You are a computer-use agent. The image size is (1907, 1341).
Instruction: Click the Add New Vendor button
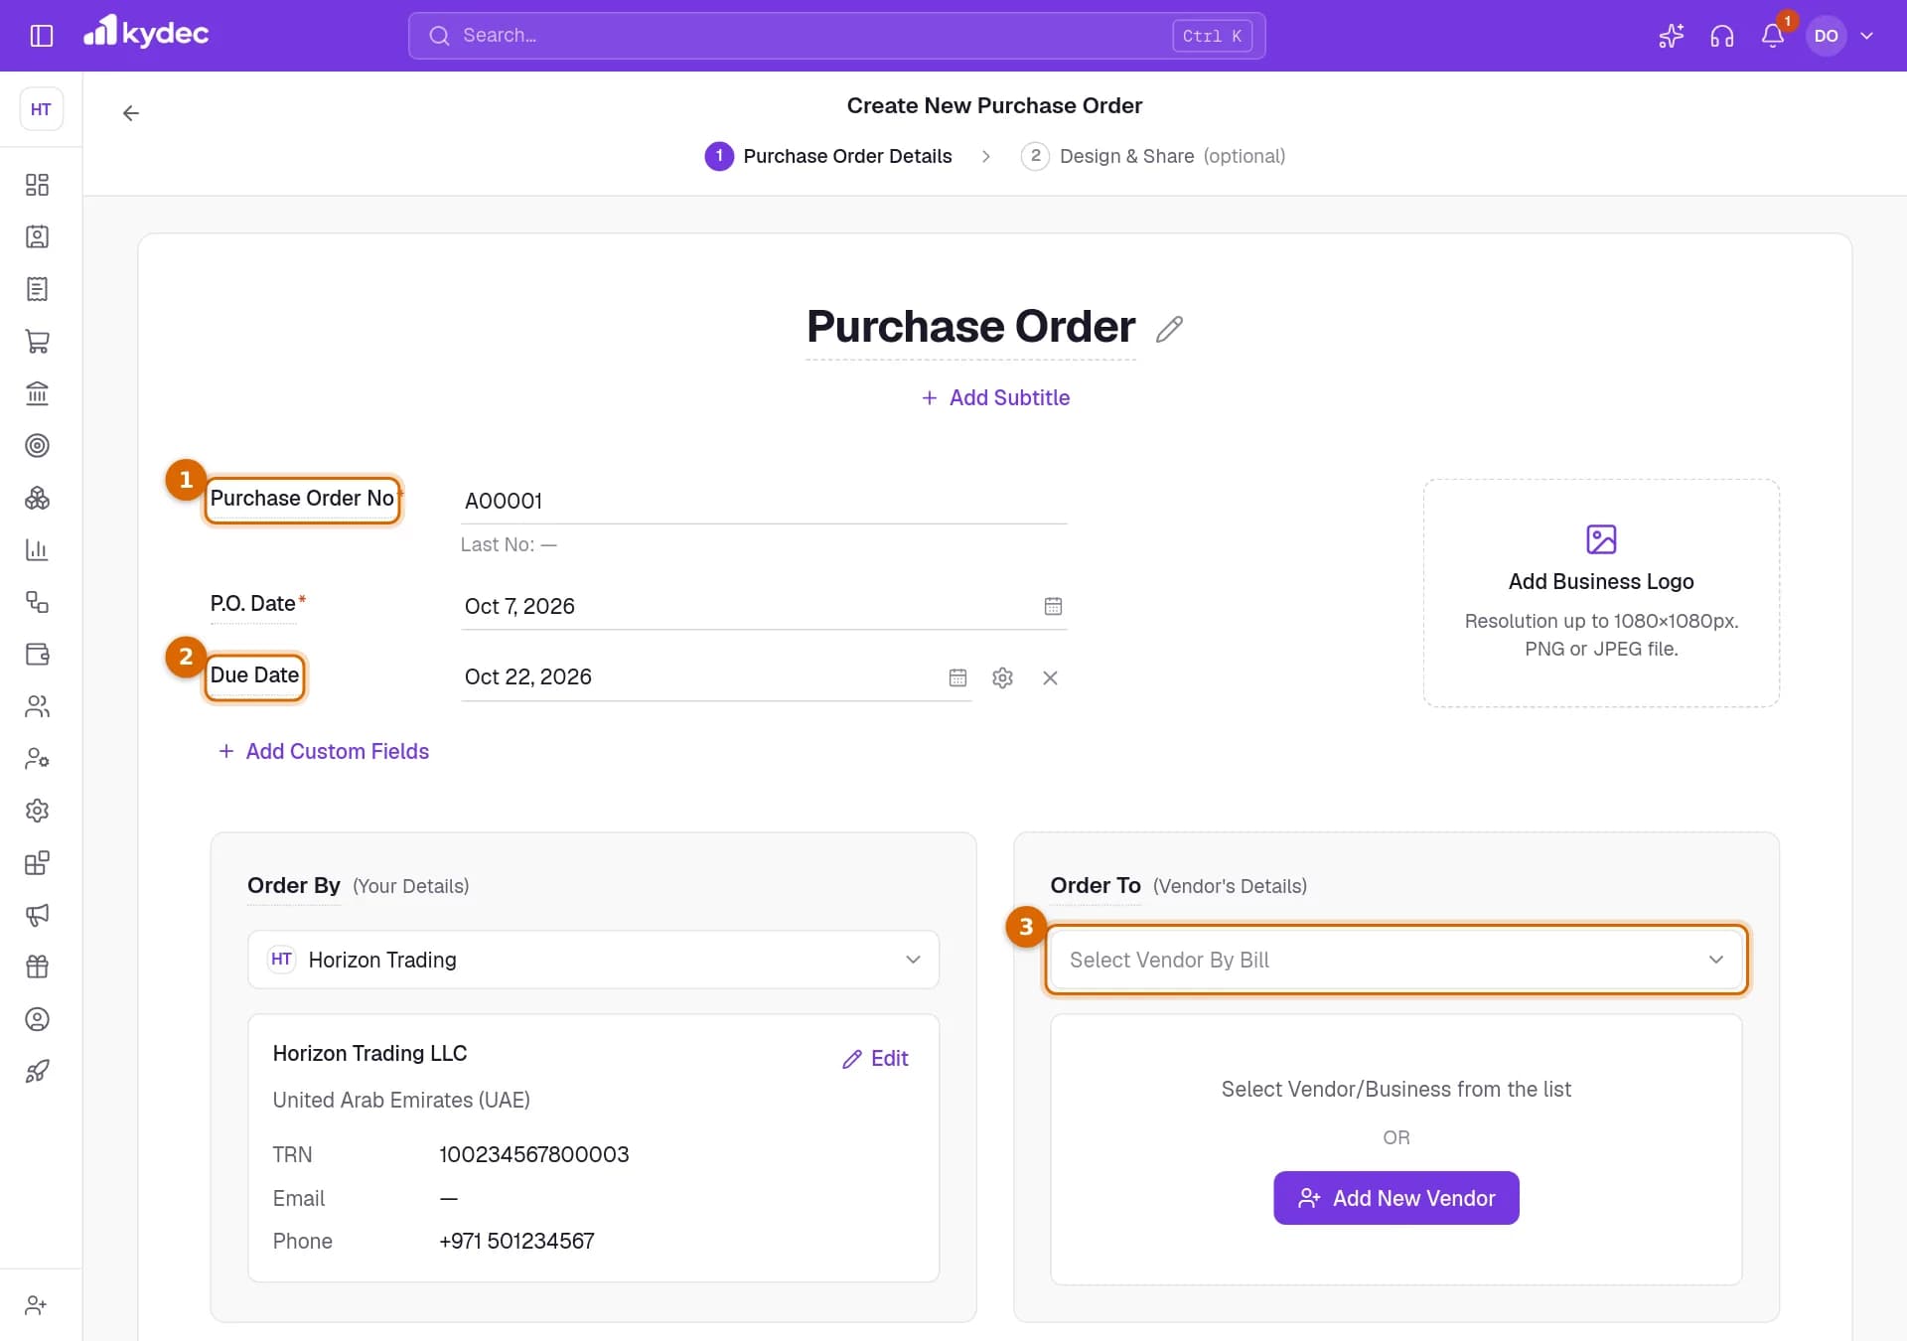coord(1395,1198)
